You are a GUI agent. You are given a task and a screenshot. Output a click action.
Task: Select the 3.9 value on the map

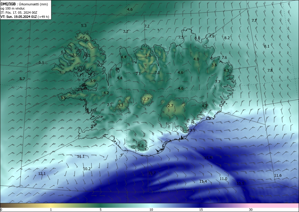[93, 81]
